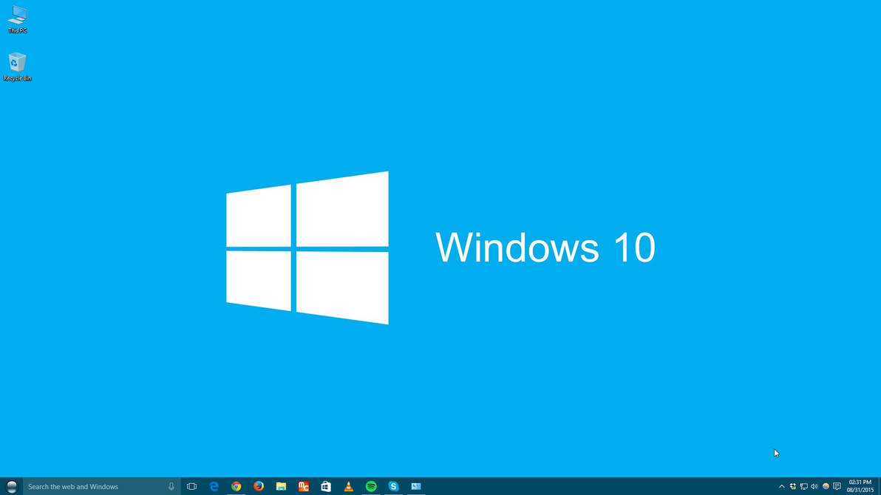The image size is (881, 495).
Task: Show hidden system tray icons chevron
Action: click(781, 487)
